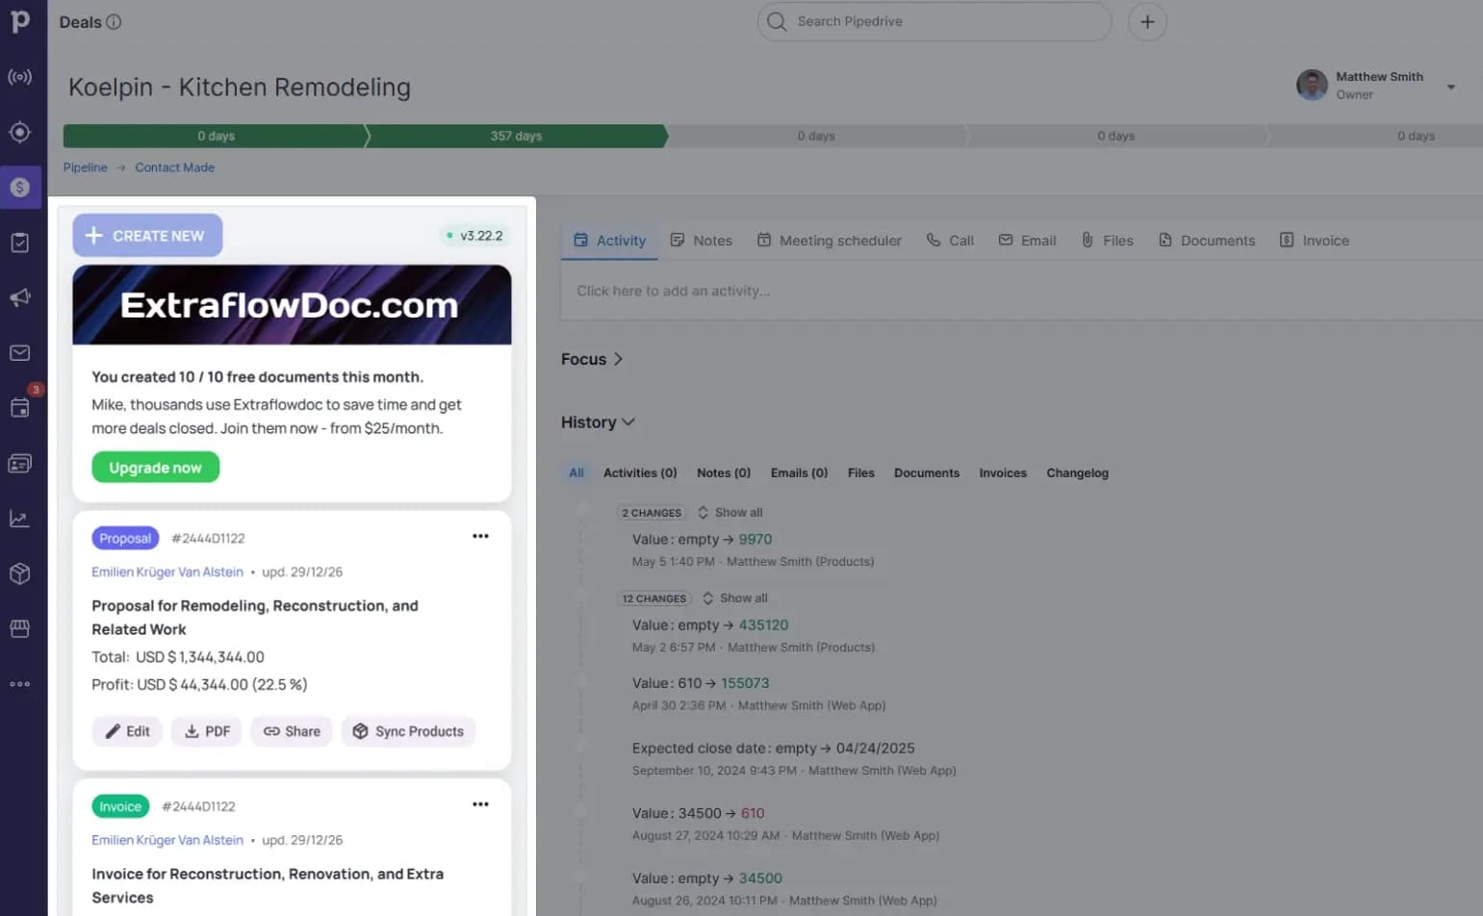Filter history by Invoices
This screenshot has width=1483, height=916.
point(1003,472)
